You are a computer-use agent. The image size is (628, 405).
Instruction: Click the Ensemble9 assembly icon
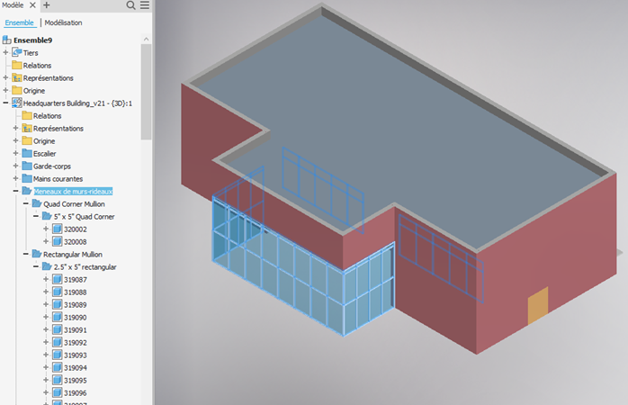tap(7, 40)
